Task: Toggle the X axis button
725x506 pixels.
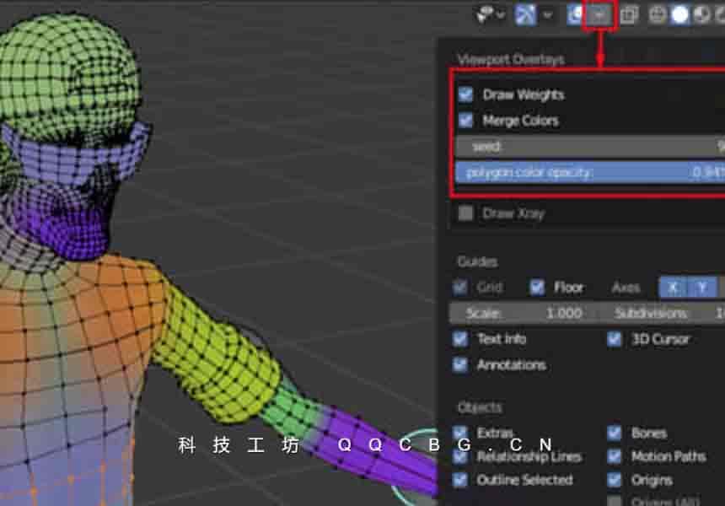Action: (x=673, y=288)
